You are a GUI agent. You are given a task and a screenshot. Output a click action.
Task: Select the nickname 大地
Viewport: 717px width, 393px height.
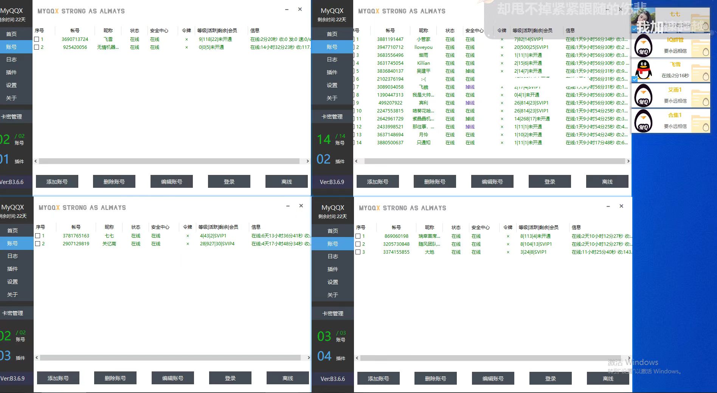click(x=430, y=252)
